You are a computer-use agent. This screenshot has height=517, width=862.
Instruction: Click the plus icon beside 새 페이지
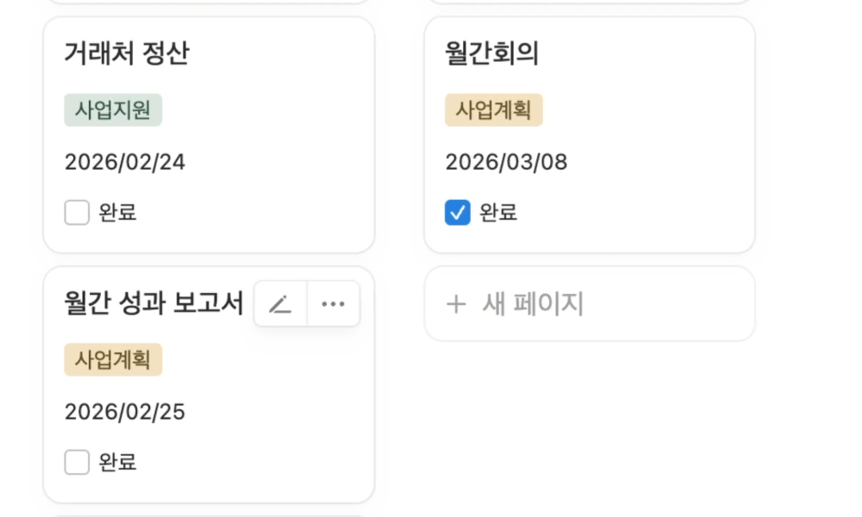click(456, 304)
